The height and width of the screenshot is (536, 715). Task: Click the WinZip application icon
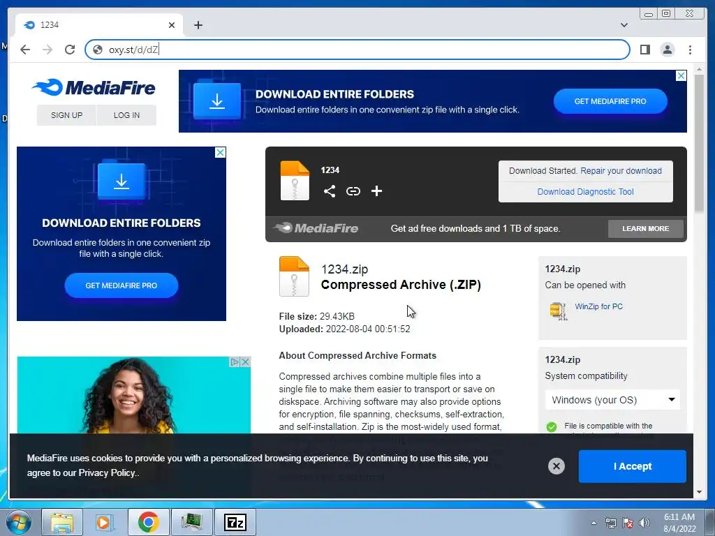(558, 311)
